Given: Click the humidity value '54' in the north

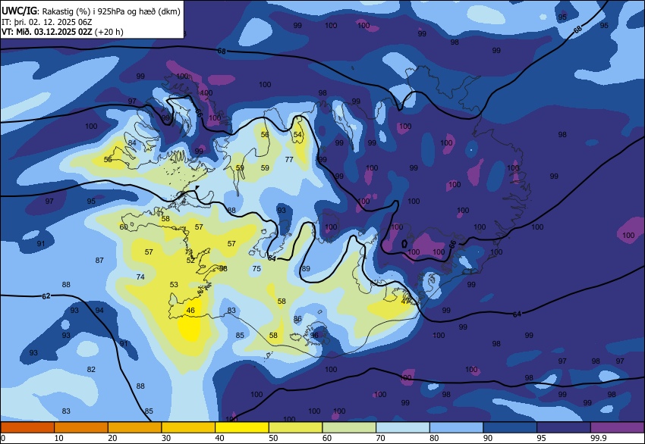Looking at the screenshot, I should [297, 135].
